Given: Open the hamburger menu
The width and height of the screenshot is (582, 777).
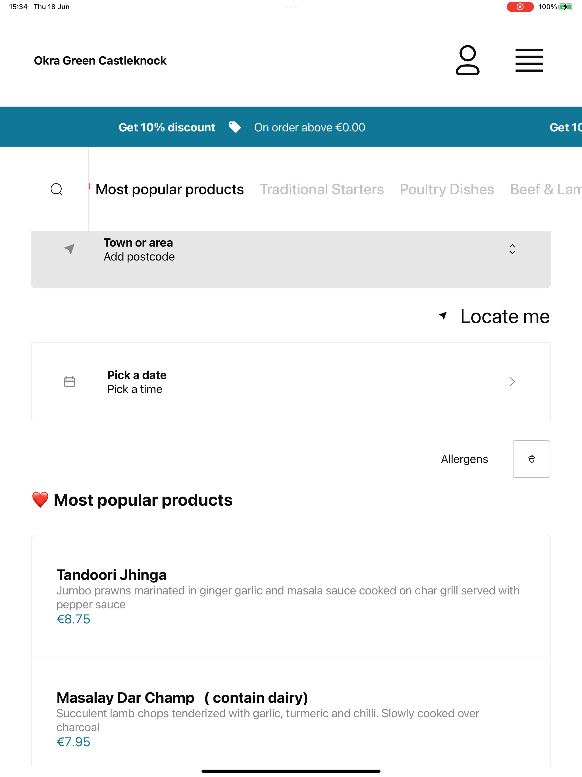Looking at the screenshot, I should click(529, 60).
